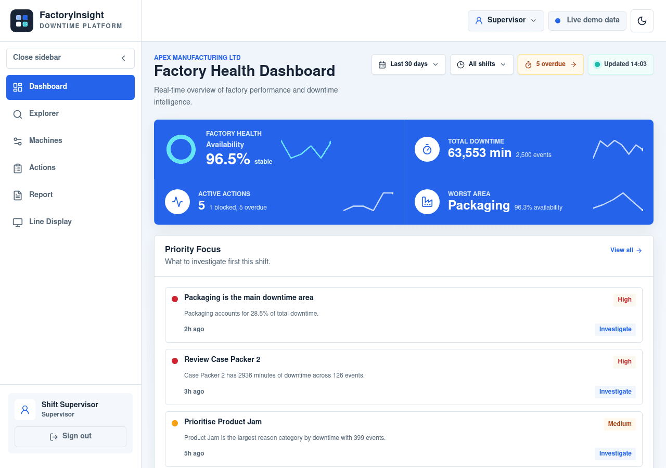This screenshot has height=468, width=666.
Task: Open the 5 overdue actions link
Action: [x=550, y=64]
